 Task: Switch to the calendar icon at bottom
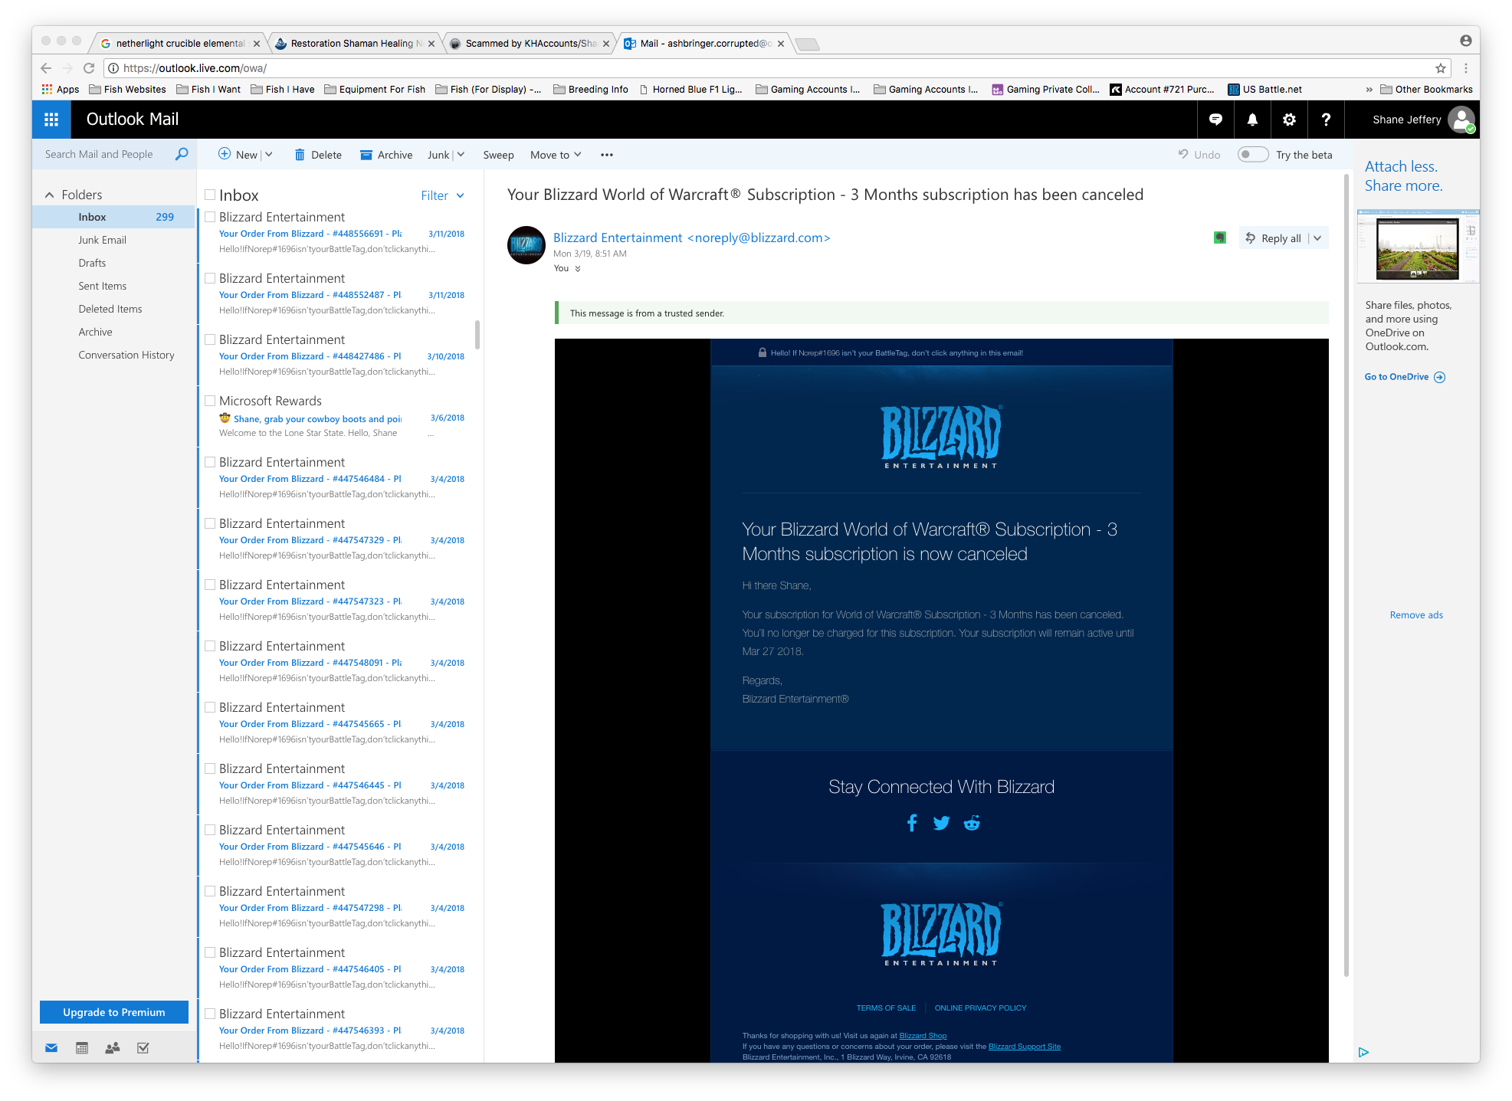pos(82,1047)
